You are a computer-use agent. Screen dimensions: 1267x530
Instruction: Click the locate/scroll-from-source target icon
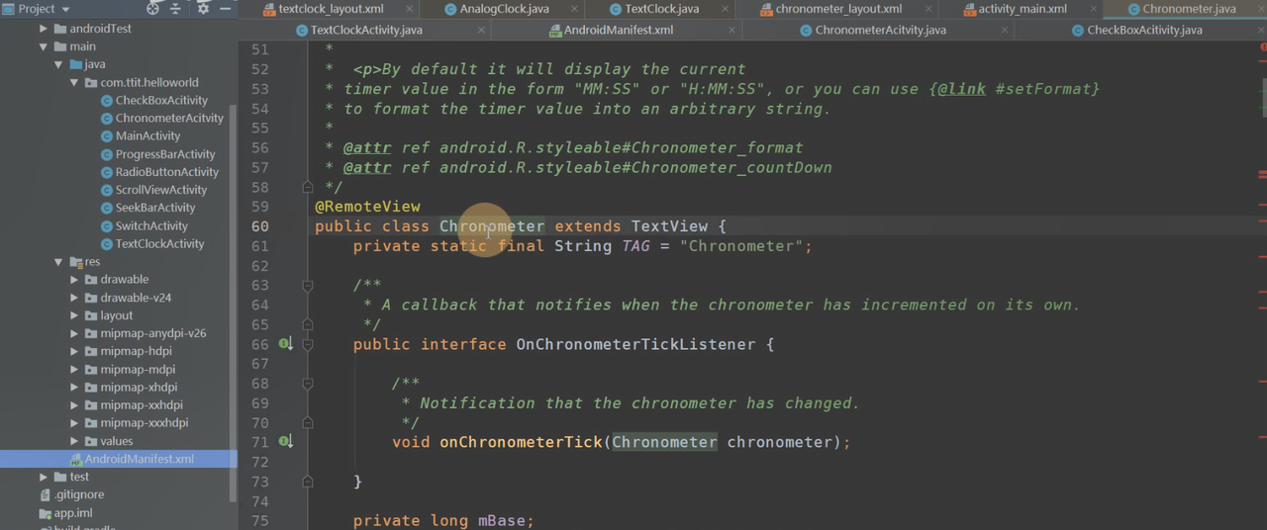pos(152,9)
